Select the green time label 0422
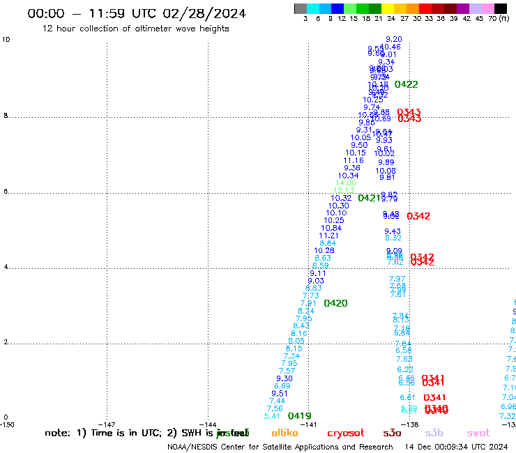Viewport: 516px width, 453px height. (406, 84)
